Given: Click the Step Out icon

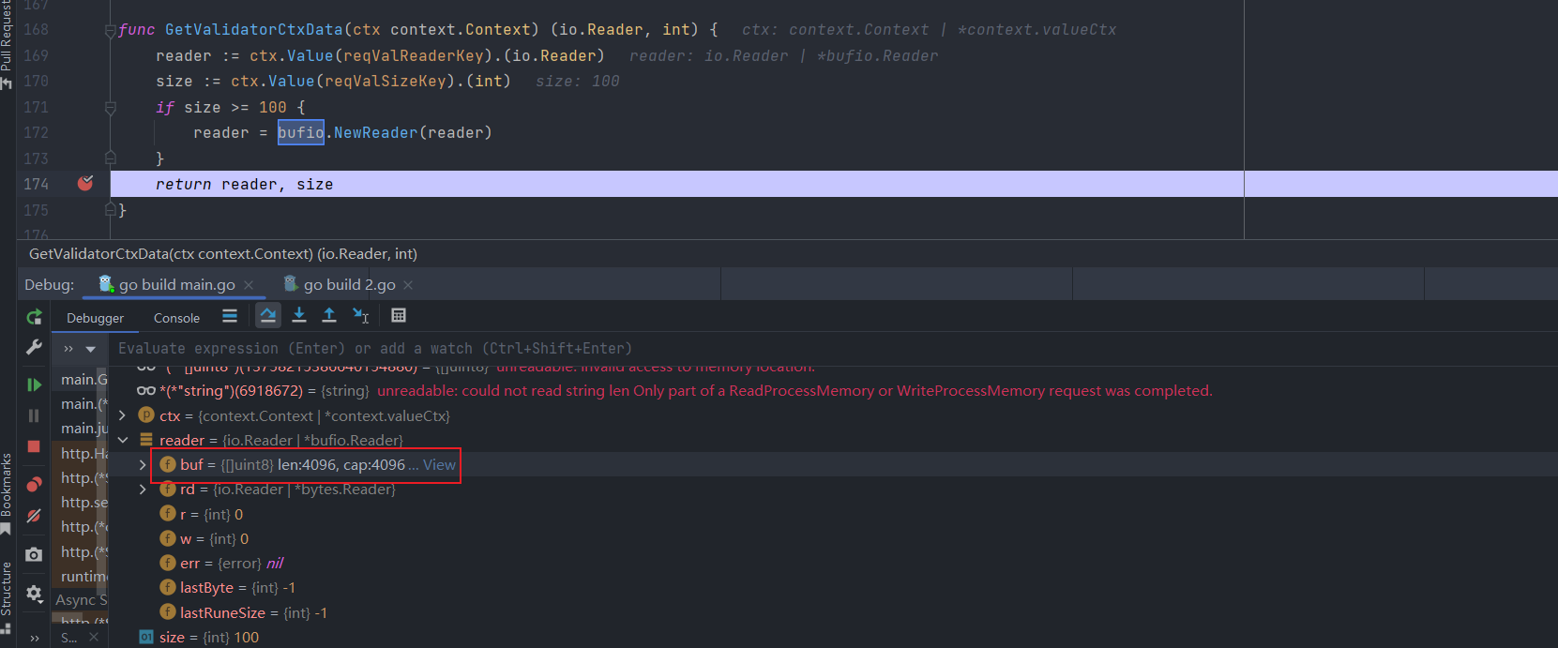Looking at the screenshot, I should tap(329, 316).
